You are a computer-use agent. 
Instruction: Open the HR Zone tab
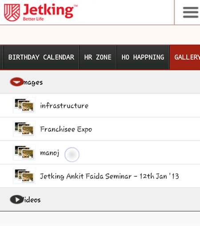pos(98,57)
